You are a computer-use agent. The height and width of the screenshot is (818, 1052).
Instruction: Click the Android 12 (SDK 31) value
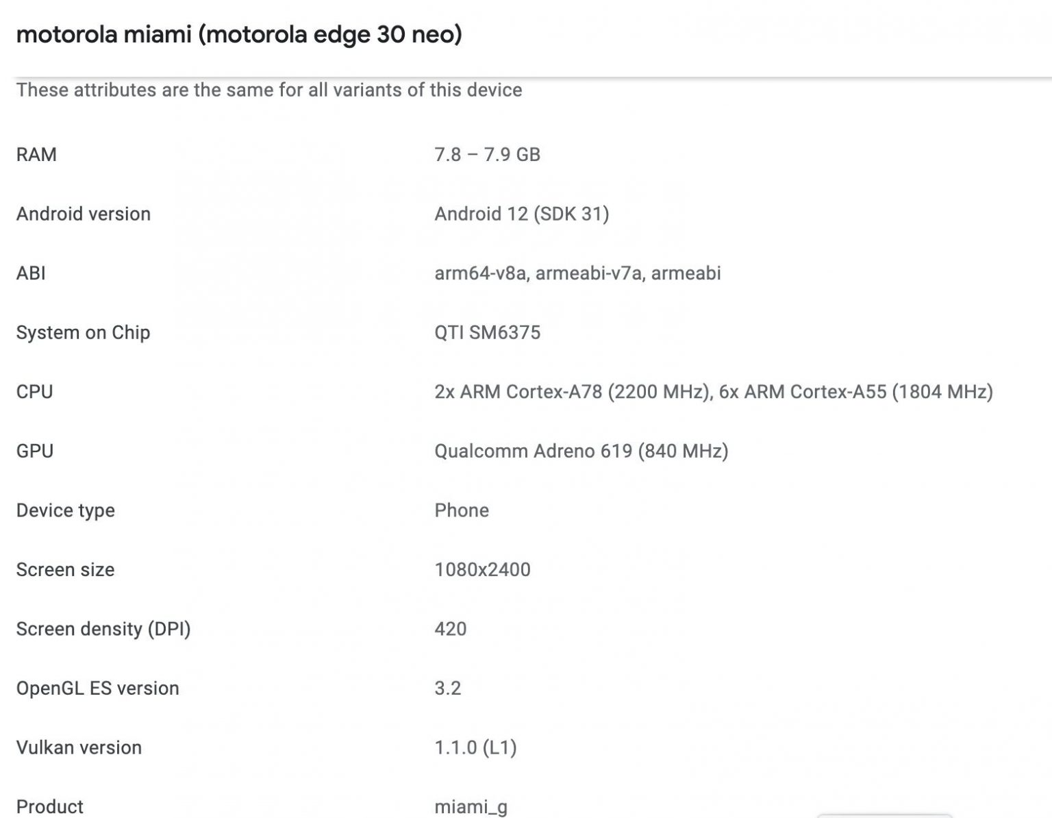tap(521, 214)
